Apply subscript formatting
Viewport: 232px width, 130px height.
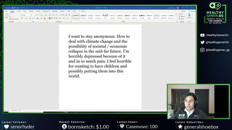(33, 18)
